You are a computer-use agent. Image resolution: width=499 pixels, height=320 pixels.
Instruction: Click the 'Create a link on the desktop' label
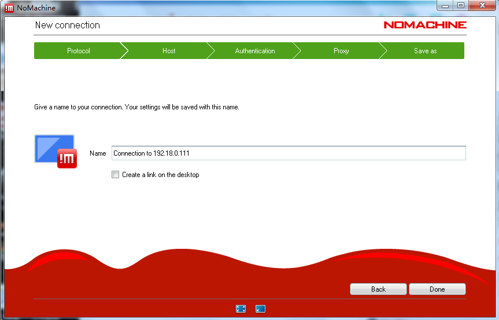tap(161, 175)
